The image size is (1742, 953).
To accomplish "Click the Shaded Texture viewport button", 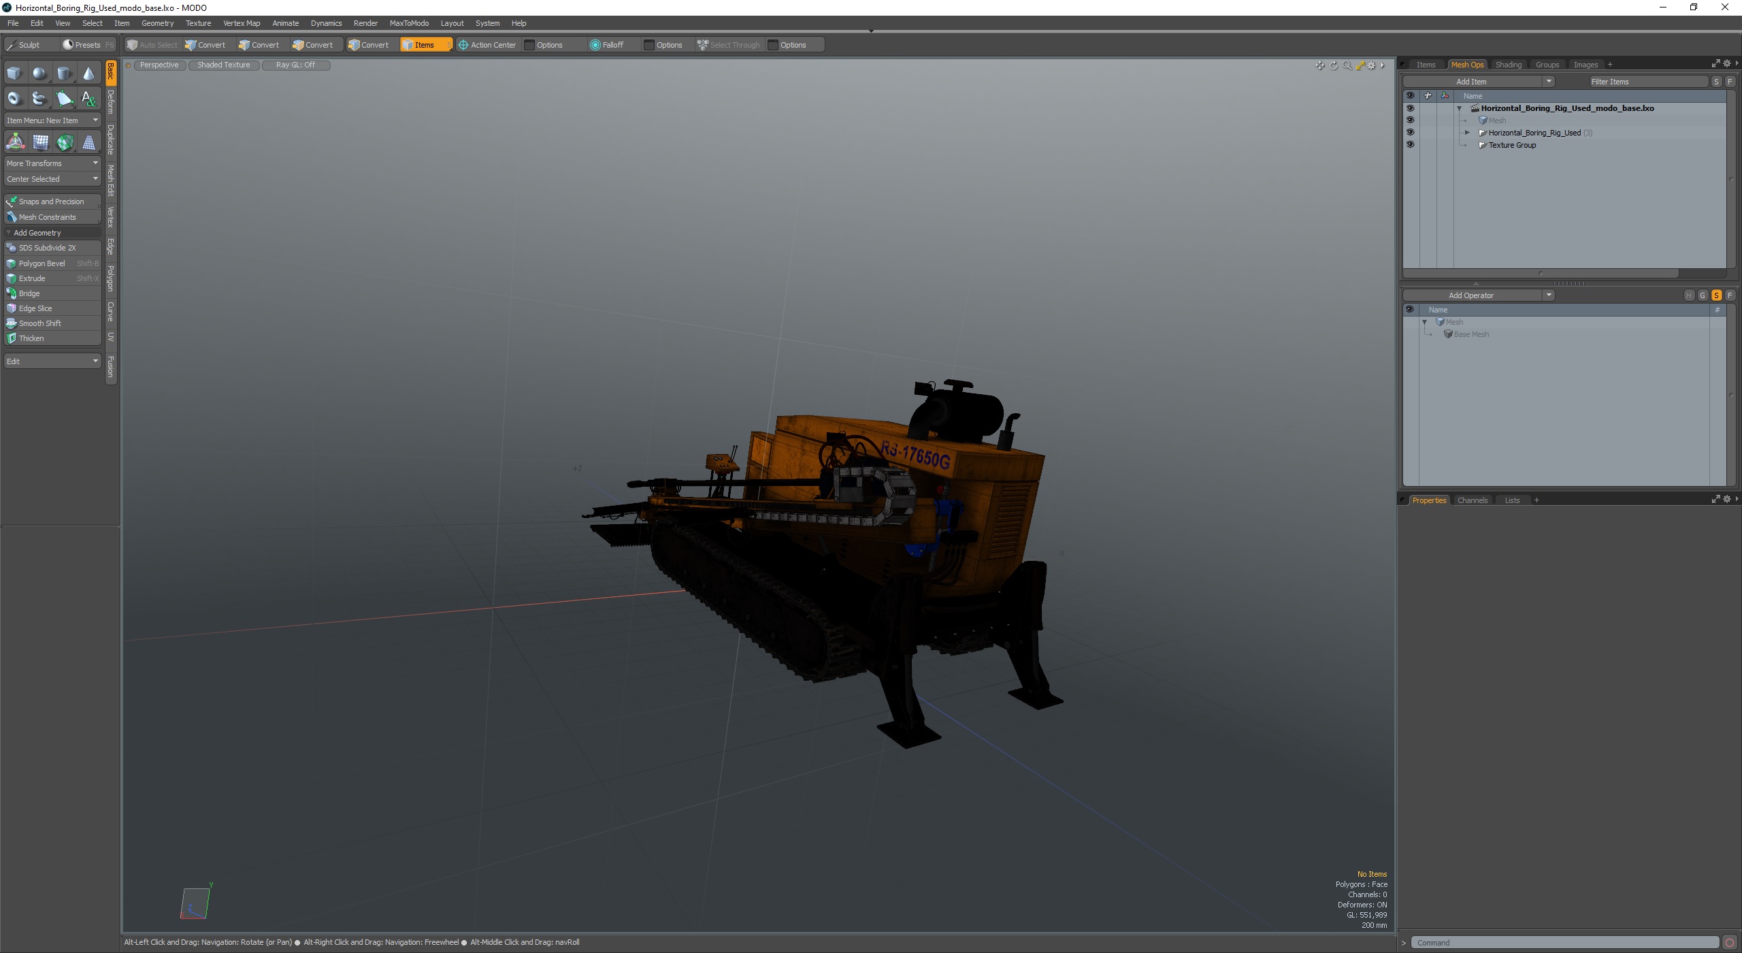I will point(224,65).
